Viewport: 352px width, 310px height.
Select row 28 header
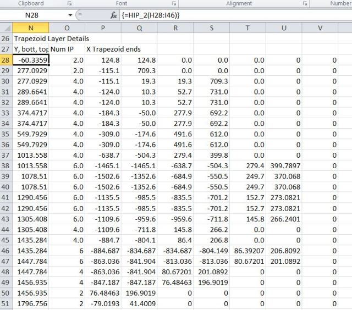pyautogui.click(x=5, y=60)
